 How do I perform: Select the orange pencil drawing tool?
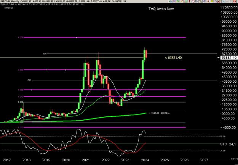click(x=182, y=2)
